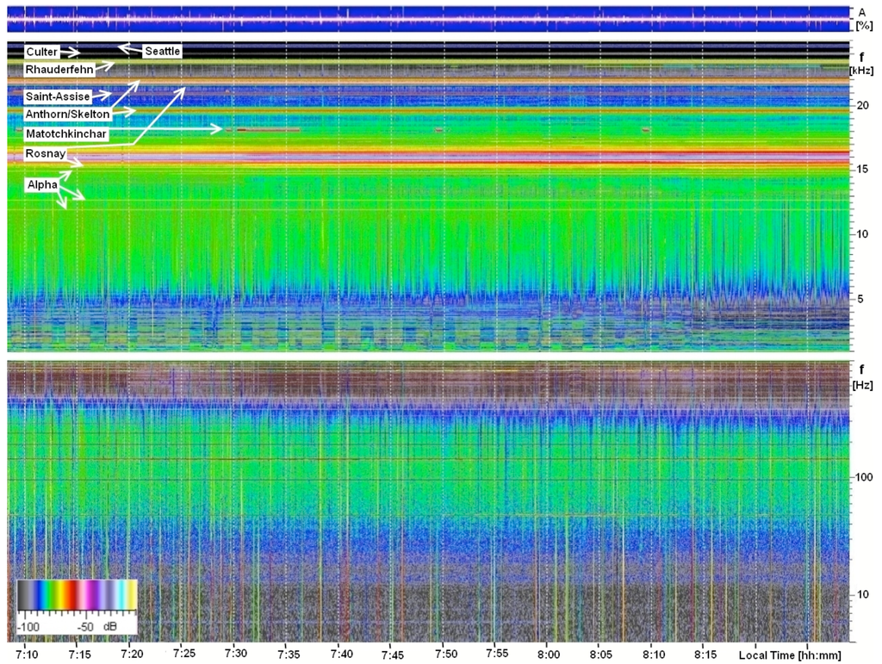This screenshot has width=882, height=664.
Task: Select the Rhauderfehn annotation label
Action: pos(58,68)
